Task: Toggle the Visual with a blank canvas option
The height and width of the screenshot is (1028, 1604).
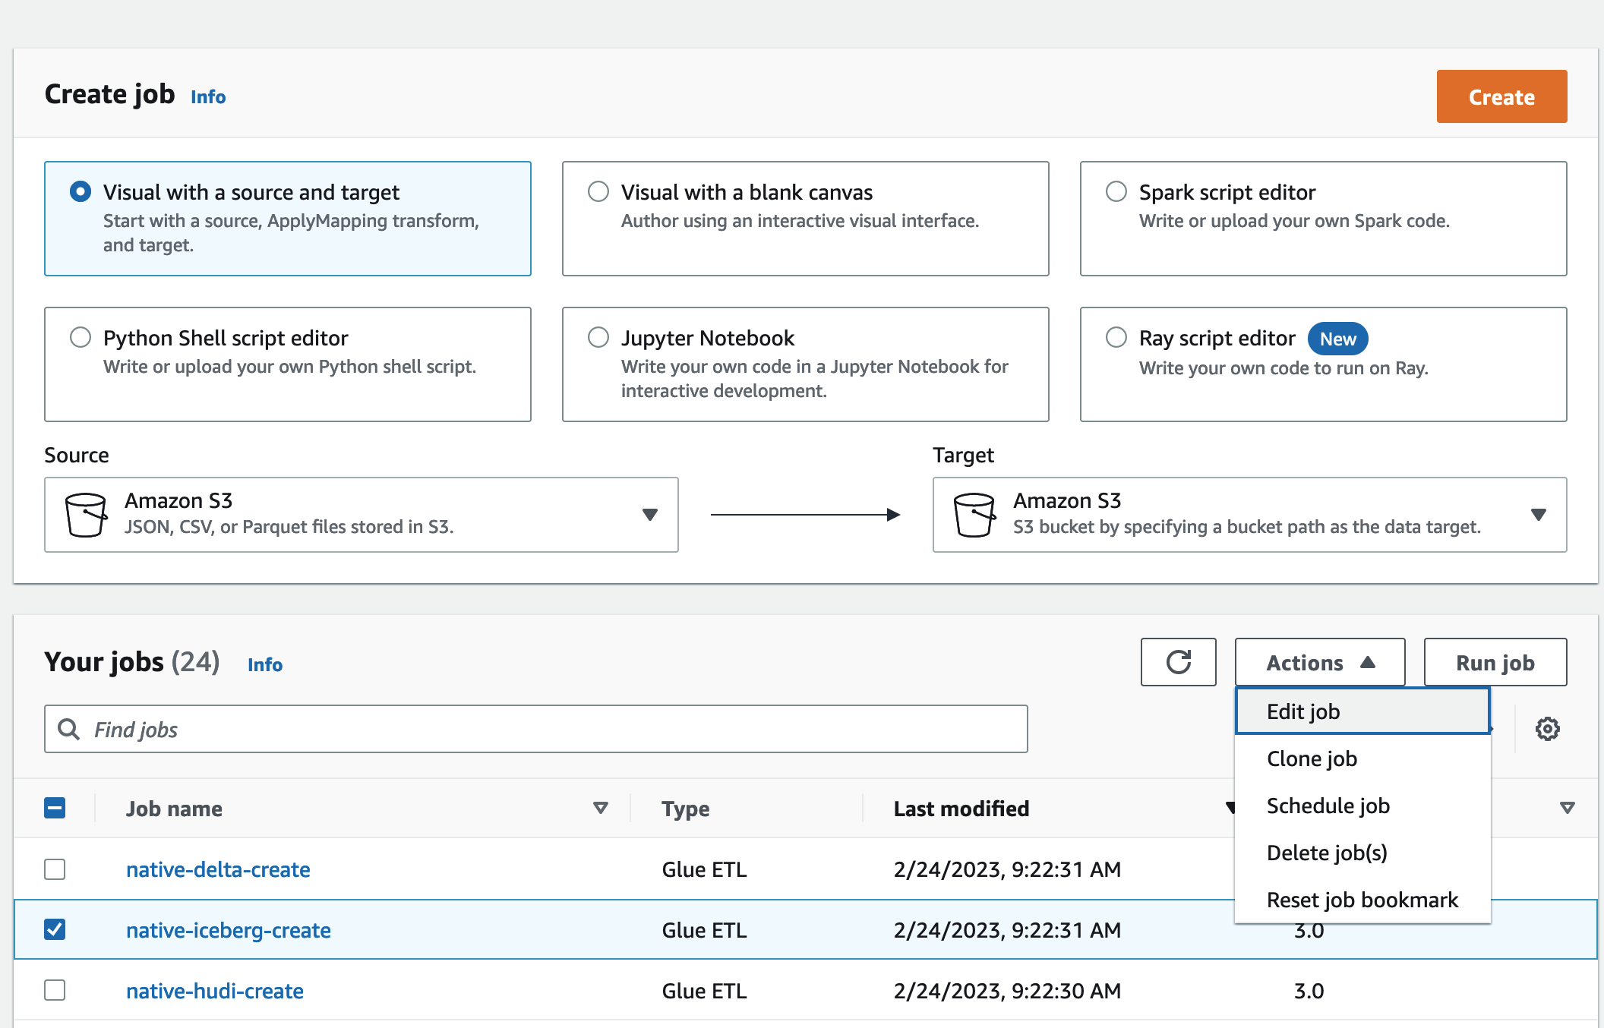Action: pyautogui.click(x=598, y=189)
